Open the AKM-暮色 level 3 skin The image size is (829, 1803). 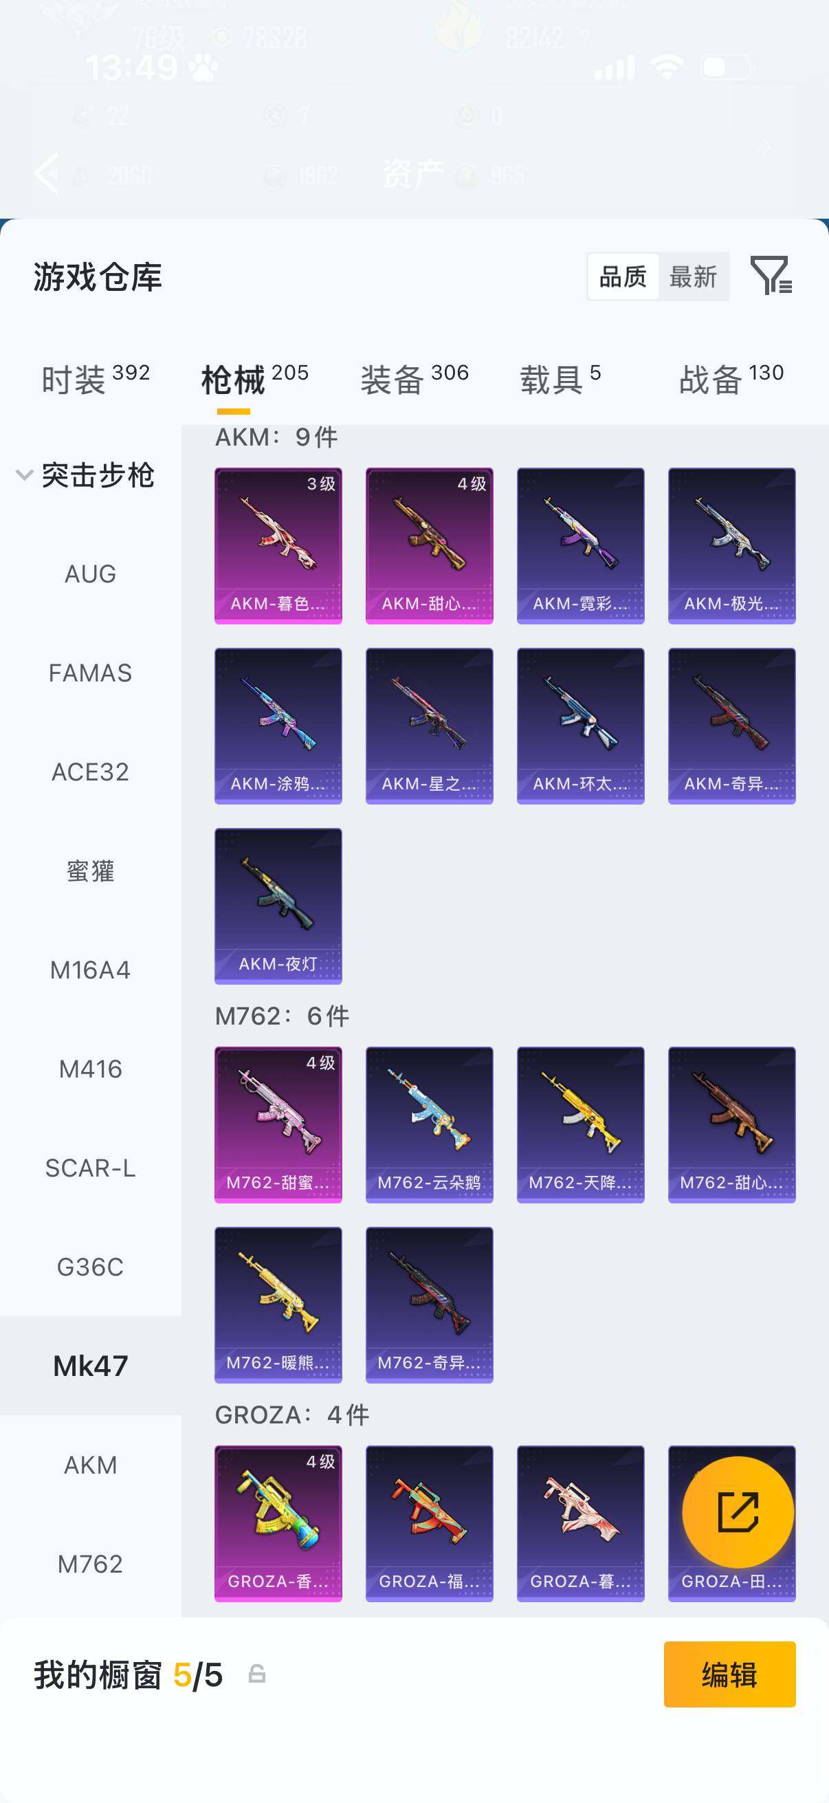click(278, 545)
